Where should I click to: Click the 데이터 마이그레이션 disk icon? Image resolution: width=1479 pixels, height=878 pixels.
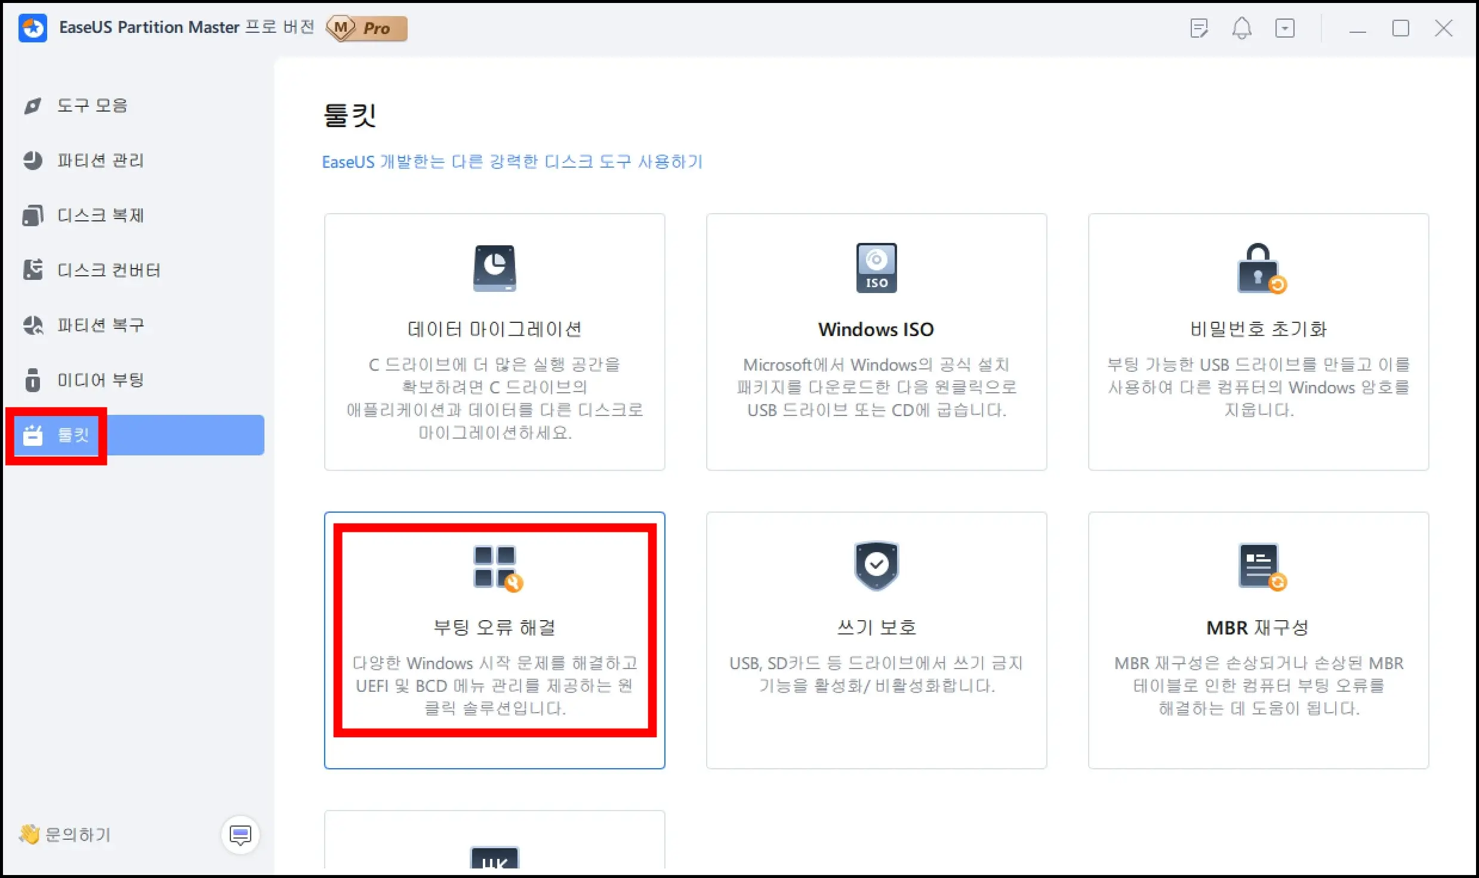[494, 268]
